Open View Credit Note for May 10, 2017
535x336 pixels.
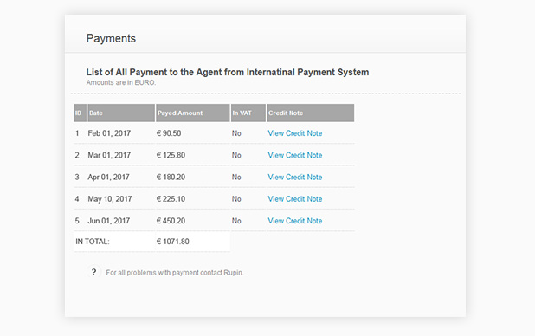coord(295,198)
